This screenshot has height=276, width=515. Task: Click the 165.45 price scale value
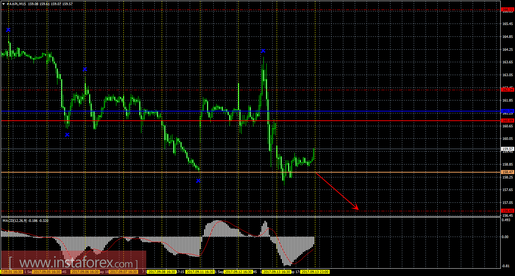(508, 24)
